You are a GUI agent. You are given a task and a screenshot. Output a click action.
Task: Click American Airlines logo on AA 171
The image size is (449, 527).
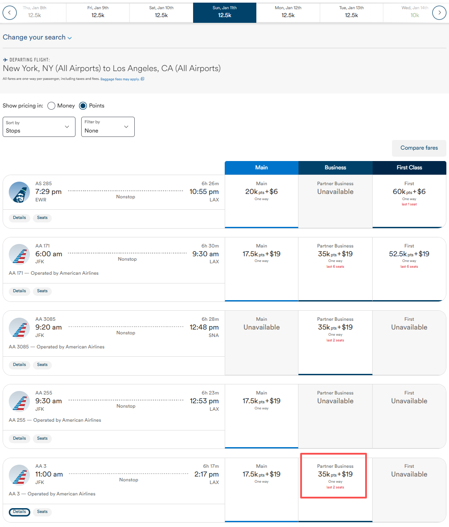19,254
